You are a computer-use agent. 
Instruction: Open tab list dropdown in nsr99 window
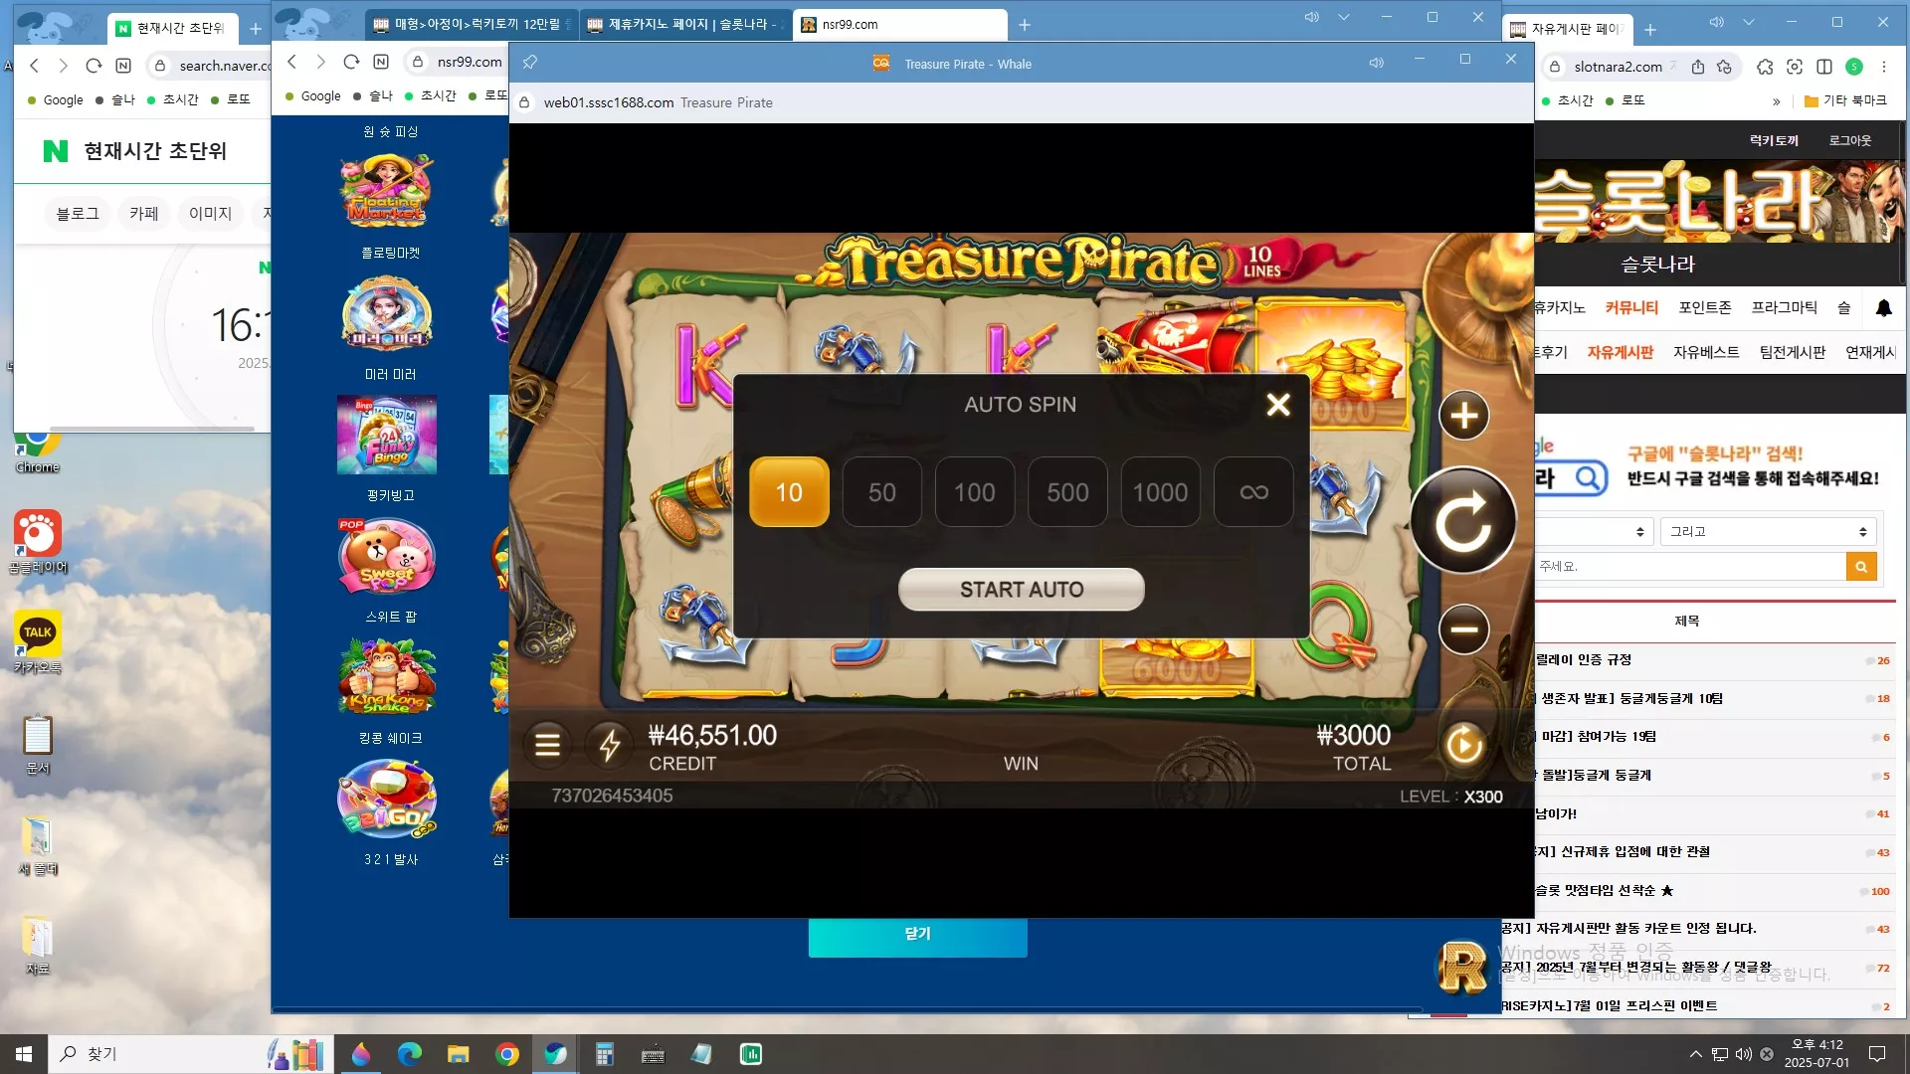coord(1344,17)
